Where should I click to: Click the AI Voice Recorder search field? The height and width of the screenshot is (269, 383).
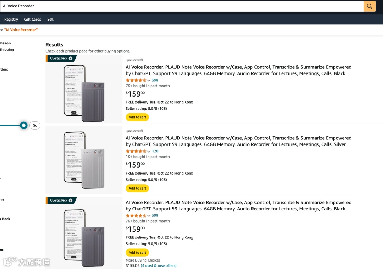(x=177, y=6)
